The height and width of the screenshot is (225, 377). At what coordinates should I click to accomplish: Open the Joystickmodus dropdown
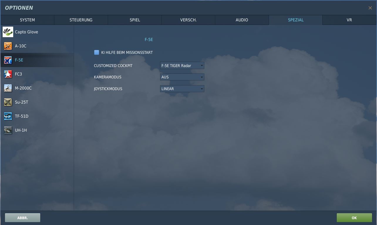click(182, 89)
